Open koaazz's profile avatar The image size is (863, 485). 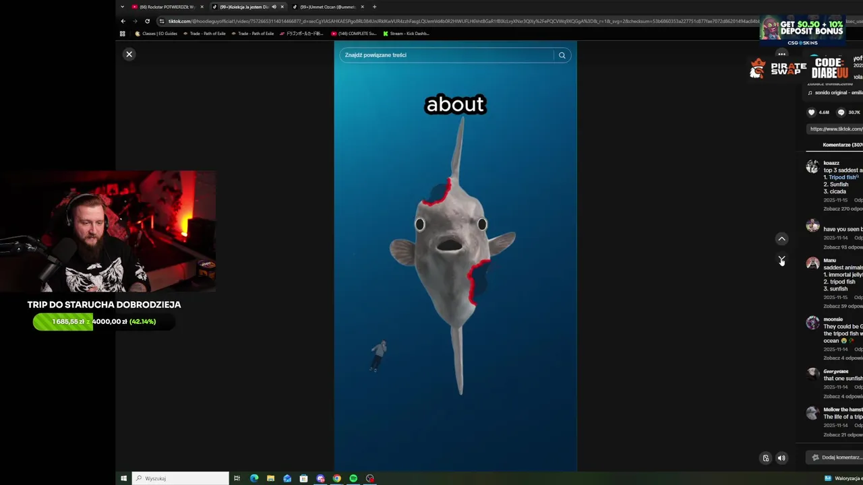(x=812, y=167)
